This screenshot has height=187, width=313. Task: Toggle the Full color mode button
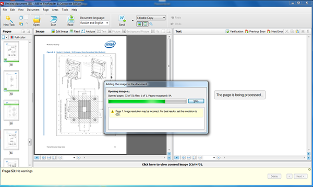18,37
